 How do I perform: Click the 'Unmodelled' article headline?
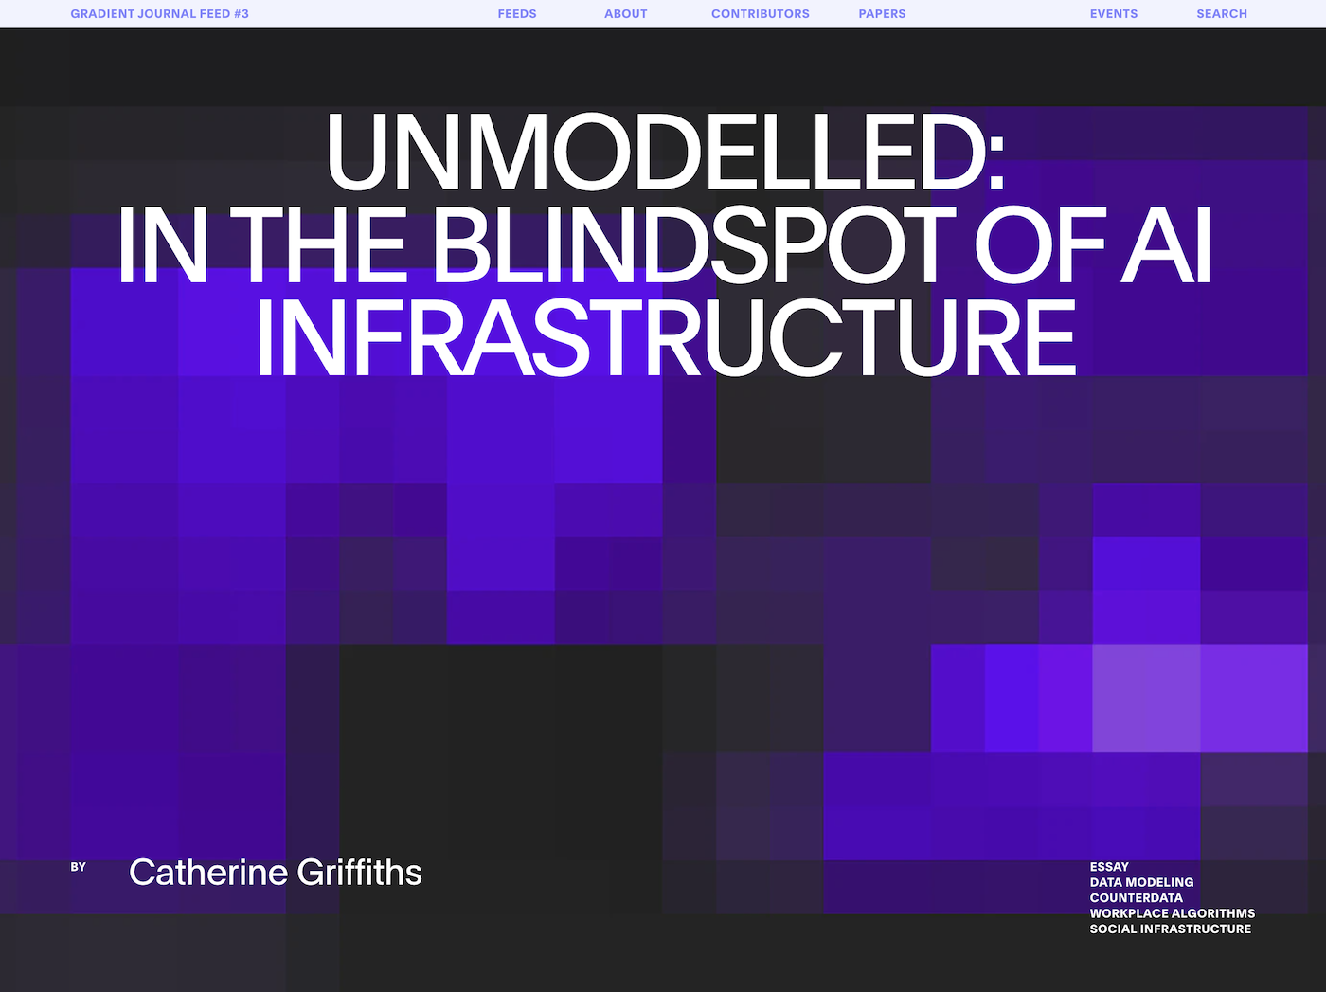pyautogui.click(x=664, y=244)
